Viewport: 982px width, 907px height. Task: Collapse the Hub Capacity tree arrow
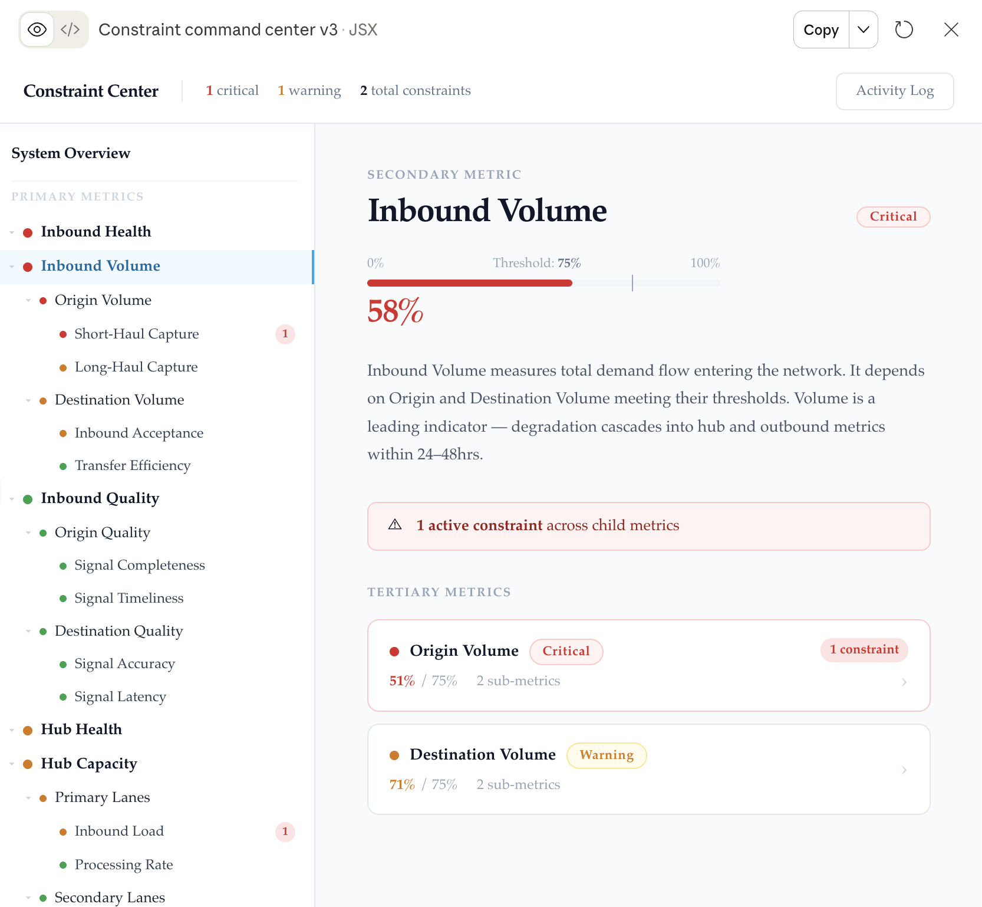click(x=12, y=764)
